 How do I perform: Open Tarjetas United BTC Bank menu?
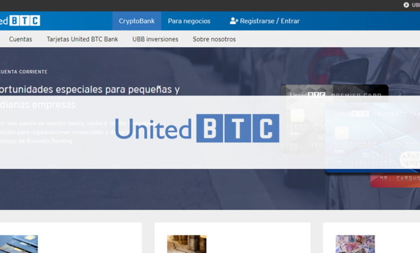coord(82,39)
